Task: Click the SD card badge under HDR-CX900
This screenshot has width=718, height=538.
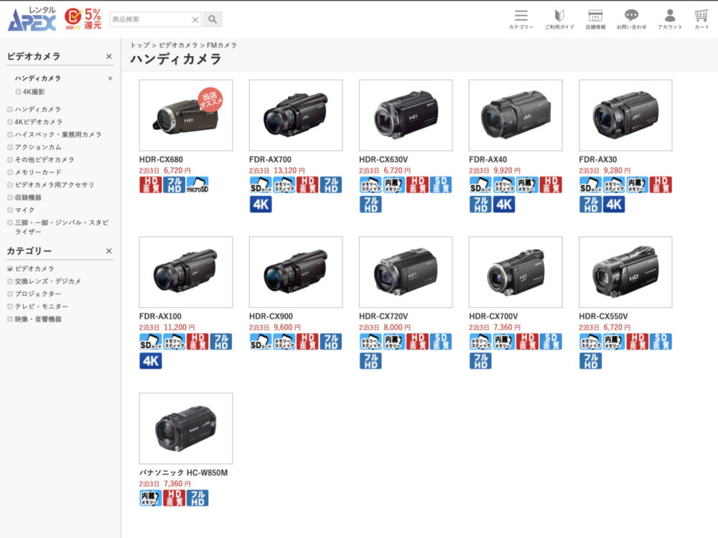Action: (261, 341)
